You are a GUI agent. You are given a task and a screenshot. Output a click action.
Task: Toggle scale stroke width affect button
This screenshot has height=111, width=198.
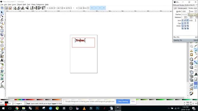[92, 8]
